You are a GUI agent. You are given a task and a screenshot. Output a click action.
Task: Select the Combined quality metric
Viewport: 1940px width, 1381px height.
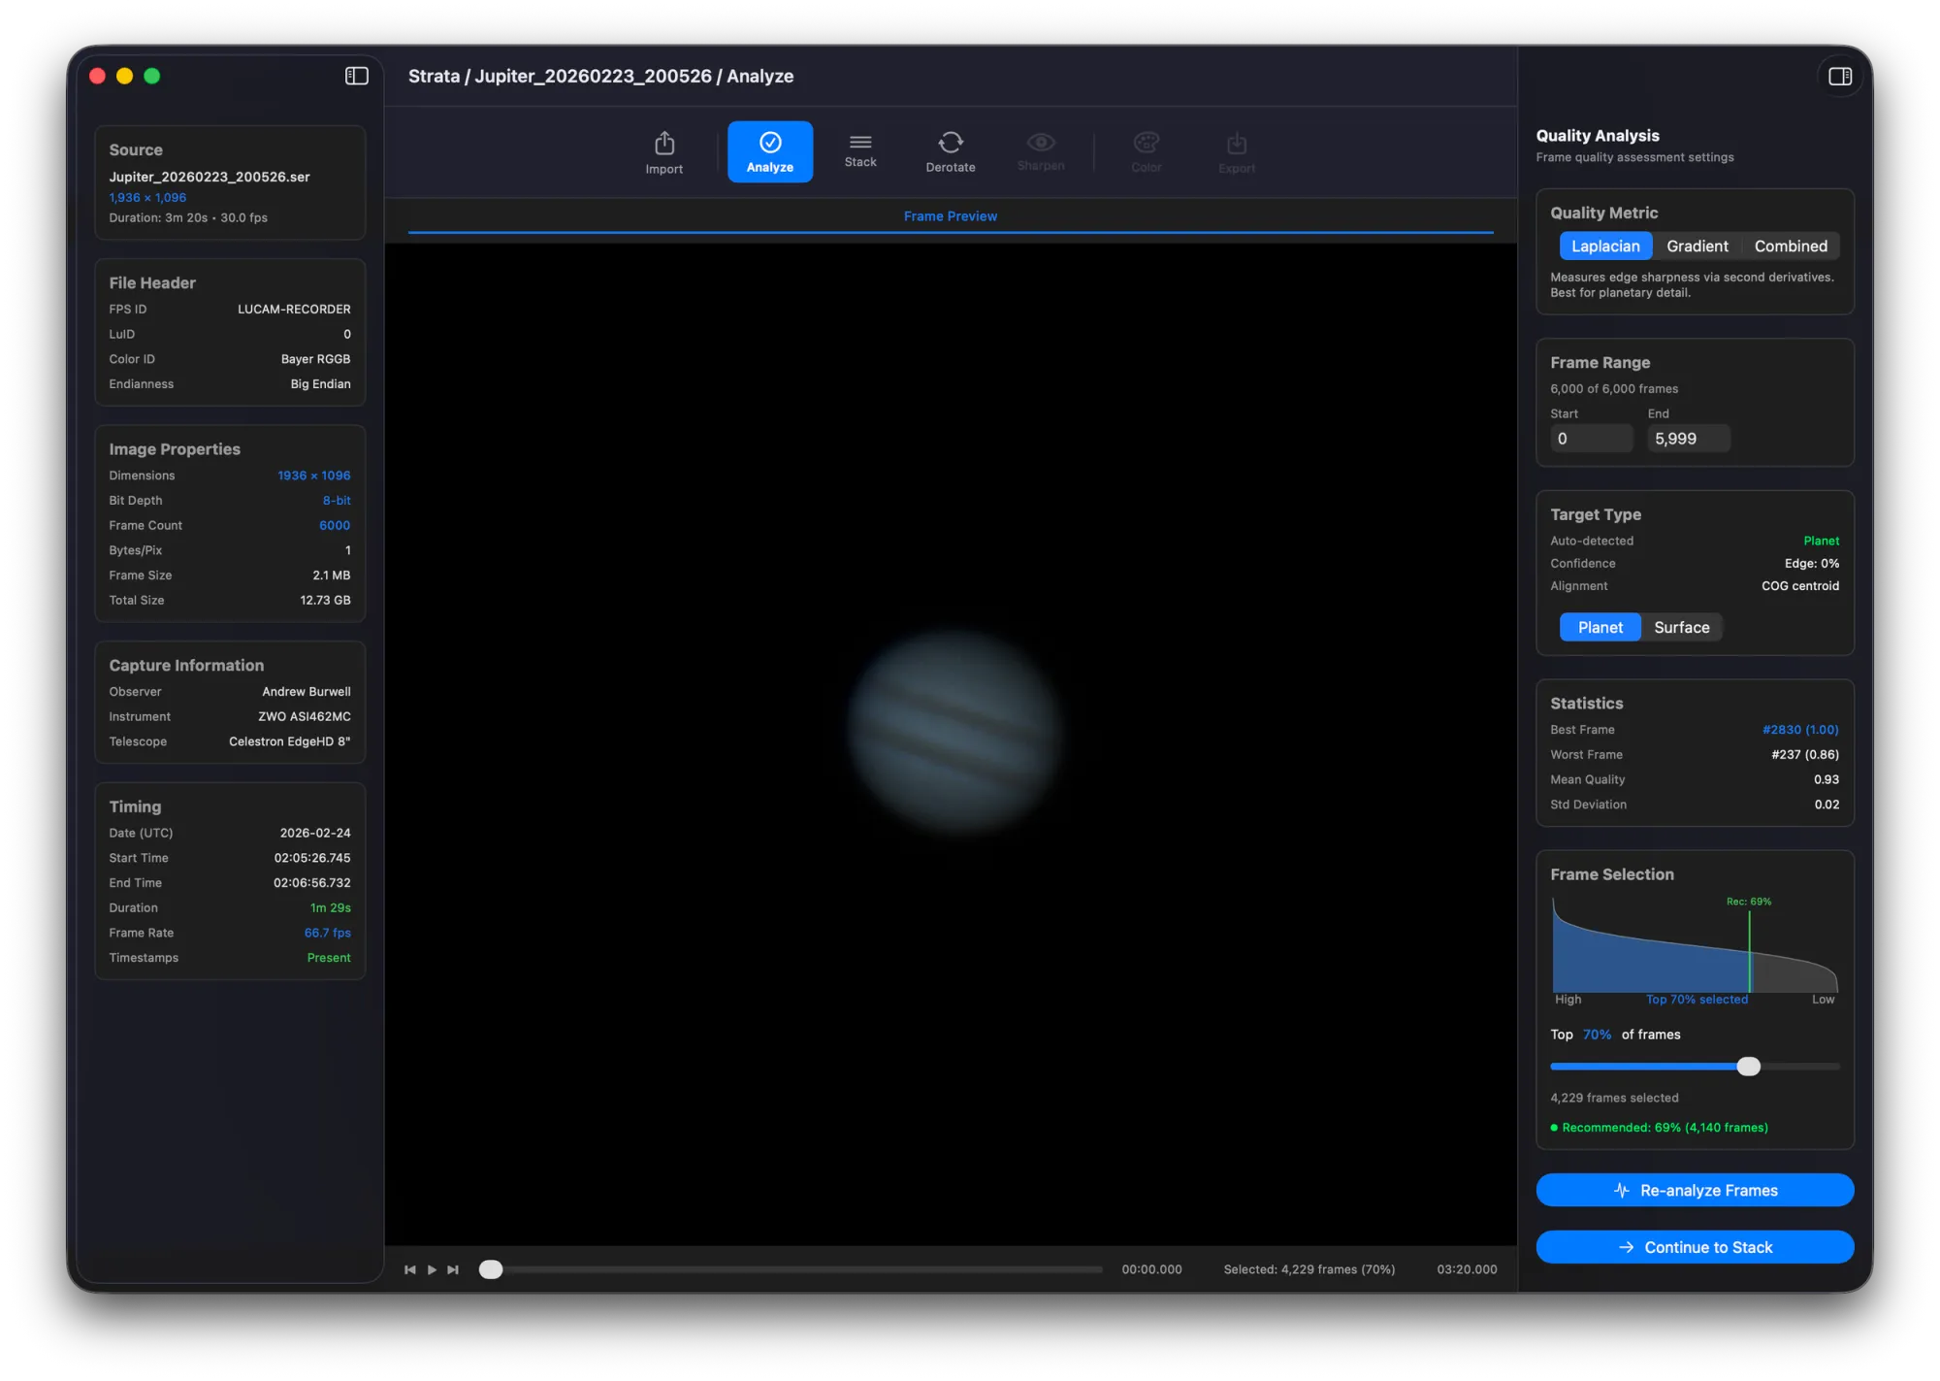tap(1790, 246)
